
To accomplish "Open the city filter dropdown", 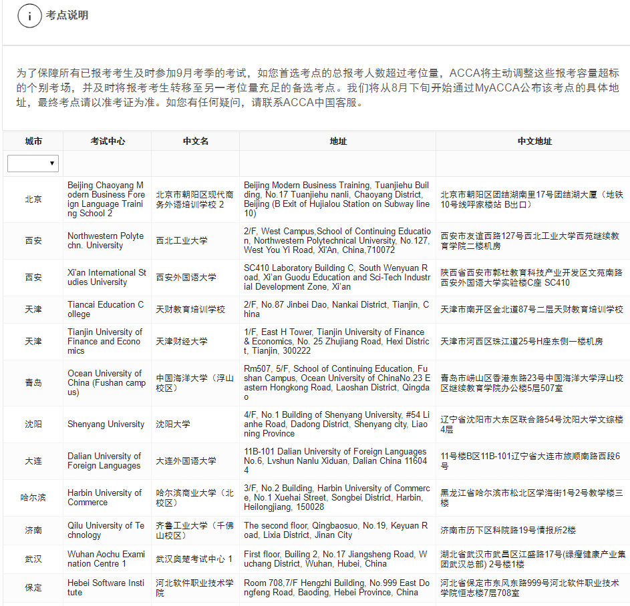I will [x=33, y=164].
